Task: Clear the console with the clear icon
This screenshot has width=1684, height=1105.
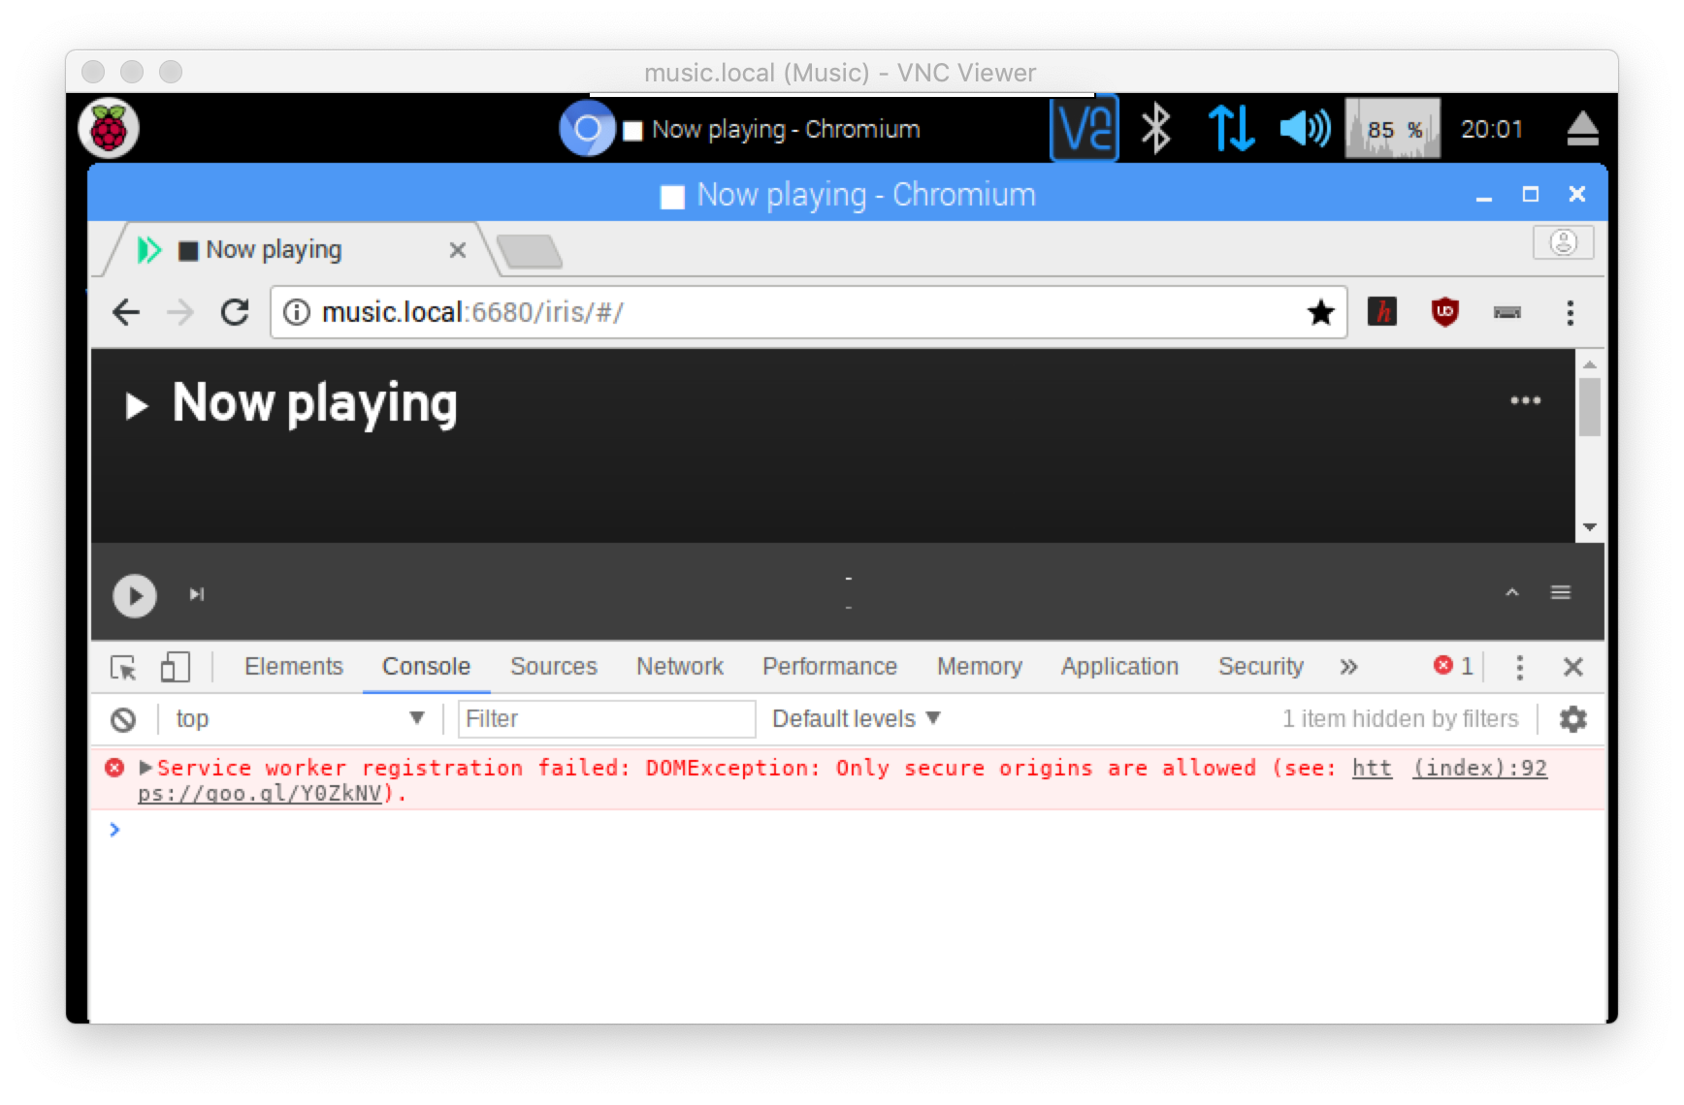Action: click(x=119, y=718)
